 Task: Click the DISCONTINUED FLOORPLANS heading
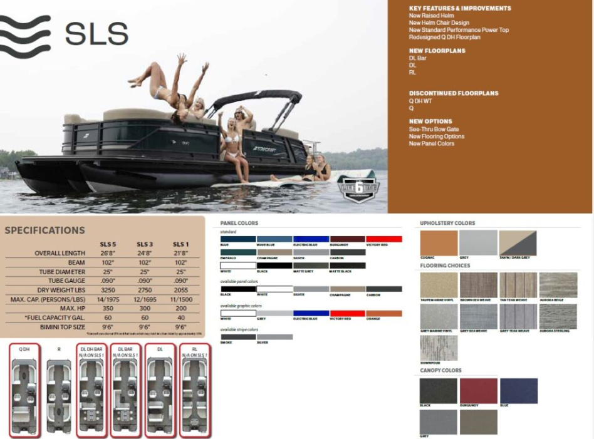tap(453, 92)
